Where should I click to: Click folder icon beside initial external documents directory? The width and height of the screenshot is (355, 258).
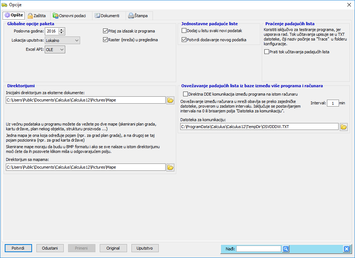click(170, 100)
